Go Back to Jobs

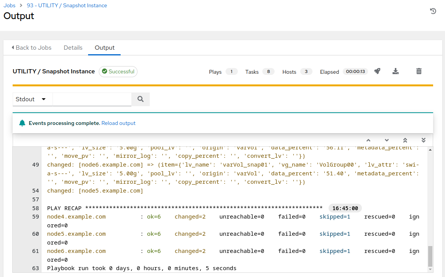tap(31, 48)
